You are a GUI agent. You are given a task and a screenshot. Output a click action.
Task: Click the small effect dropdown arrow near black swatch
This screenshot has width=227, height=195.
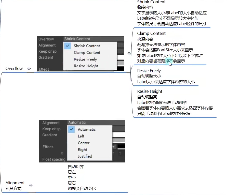point(114,147)
